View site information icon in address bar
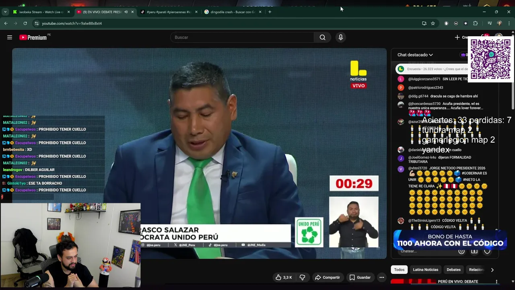Viewport: 515px width, 290px height. pos(37,23)
